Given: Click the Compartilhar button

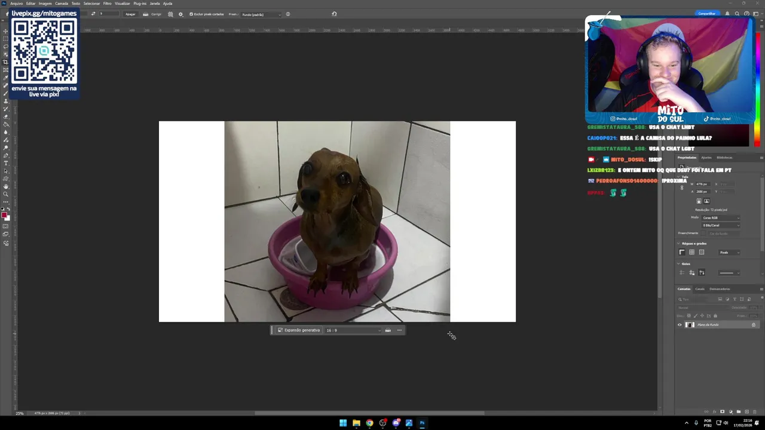Looking at the screenshot, I should coord(707,14).
